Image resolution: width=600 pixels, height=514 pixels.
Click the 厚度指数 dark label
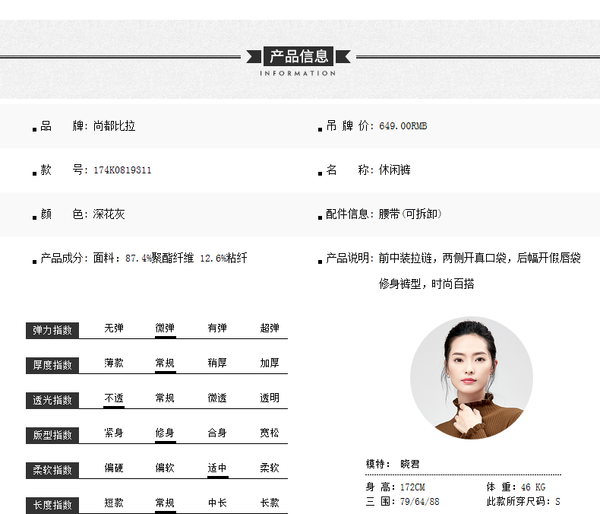click(x=52, y=365)
